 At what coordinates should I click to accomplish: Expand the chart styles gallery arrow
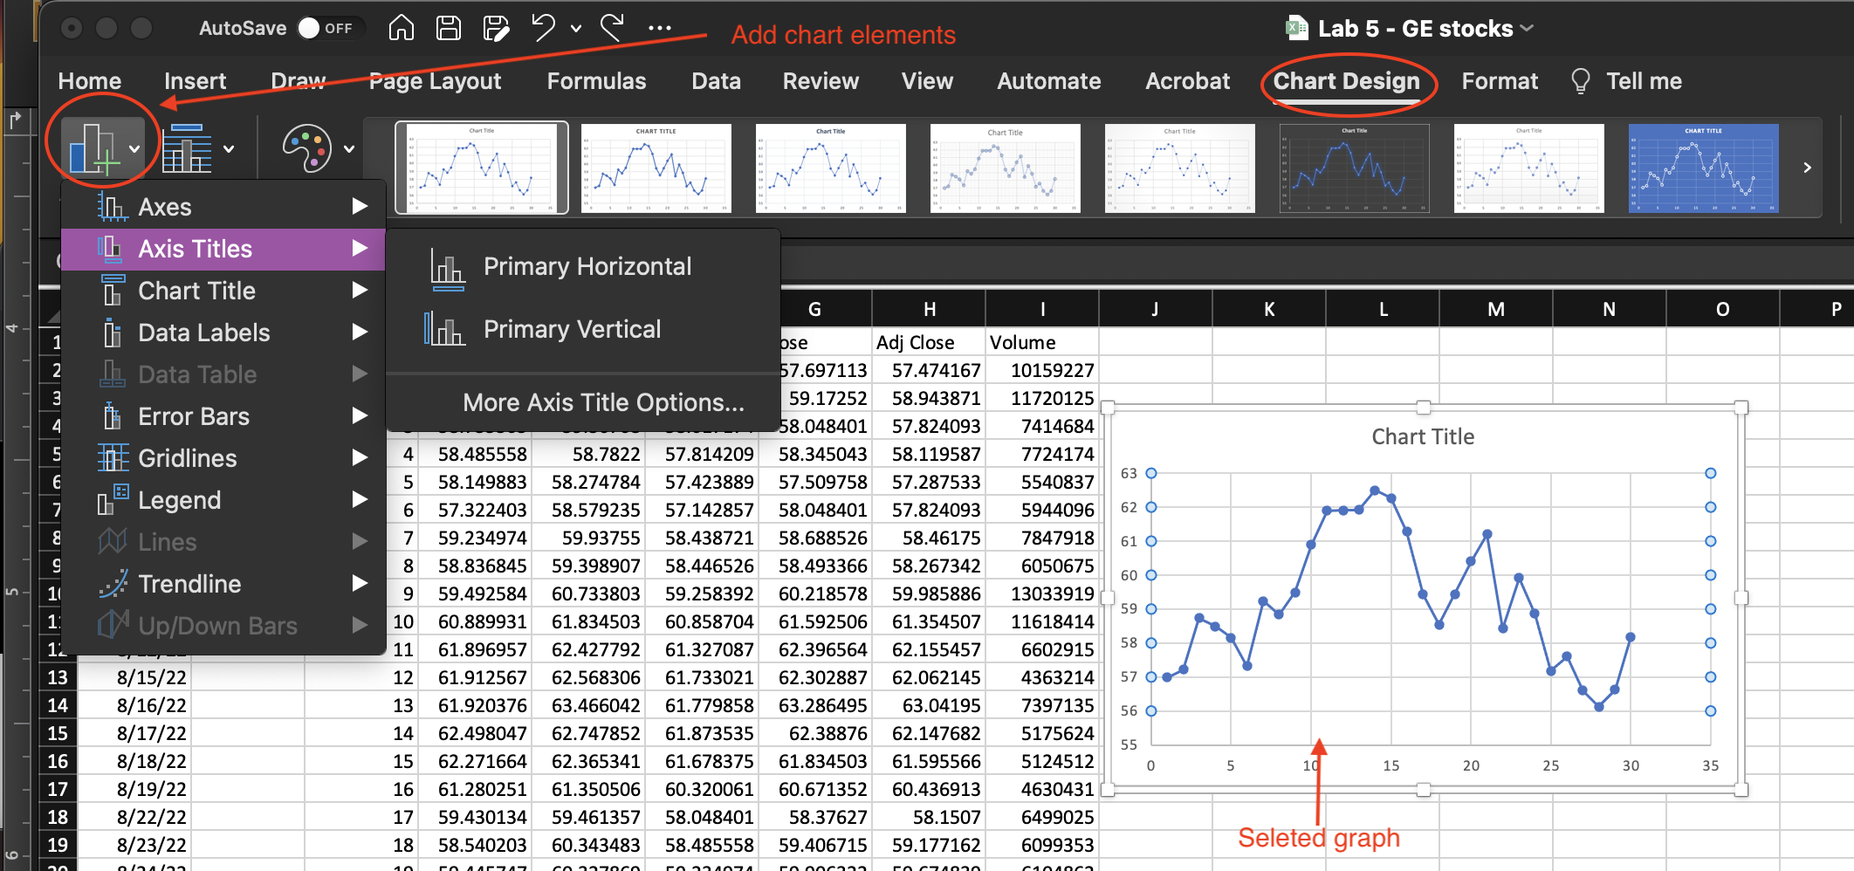[x=1807, y=168]
